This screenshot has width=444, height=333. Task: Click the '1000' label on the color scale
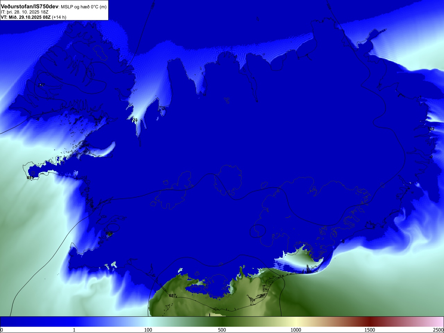click(296, 330)
